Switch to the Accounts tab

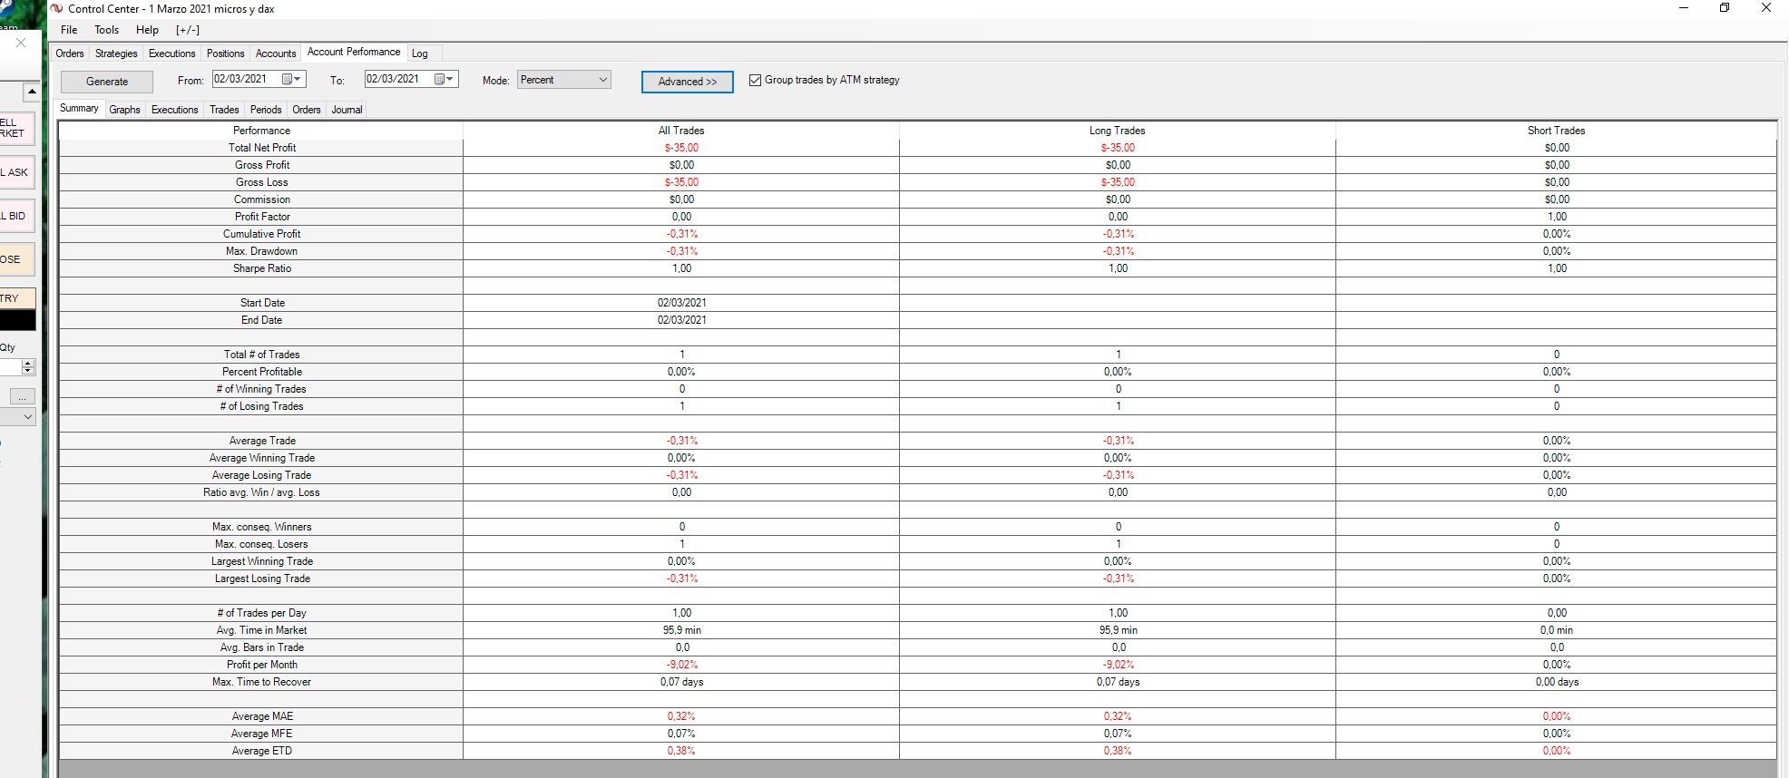pyautogui.click(x=276, y=53)
